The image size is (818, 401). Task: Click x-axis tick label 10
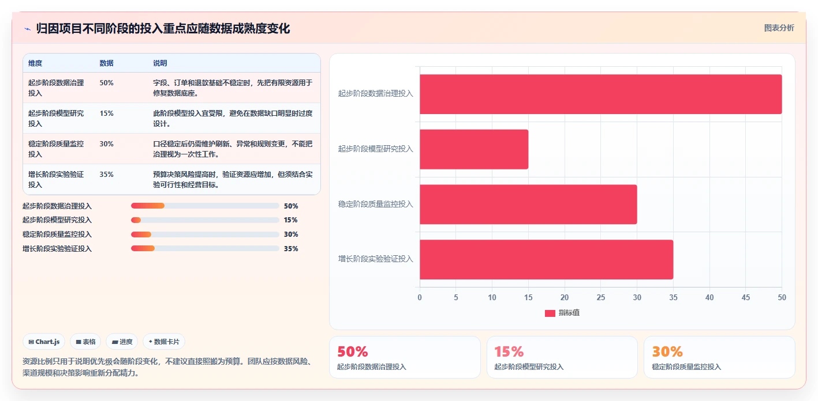click(492, 298)
